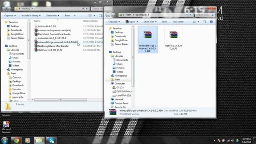The height and width of the screenshot is (144, 256).
Task: Open Contacts folder in Modyyy sidebar
Action: (x=17, y=77)
